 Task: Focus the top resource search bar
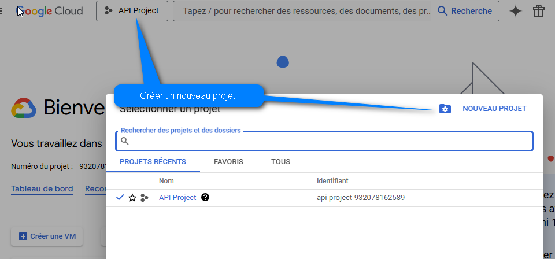click(x=302, y=11)
